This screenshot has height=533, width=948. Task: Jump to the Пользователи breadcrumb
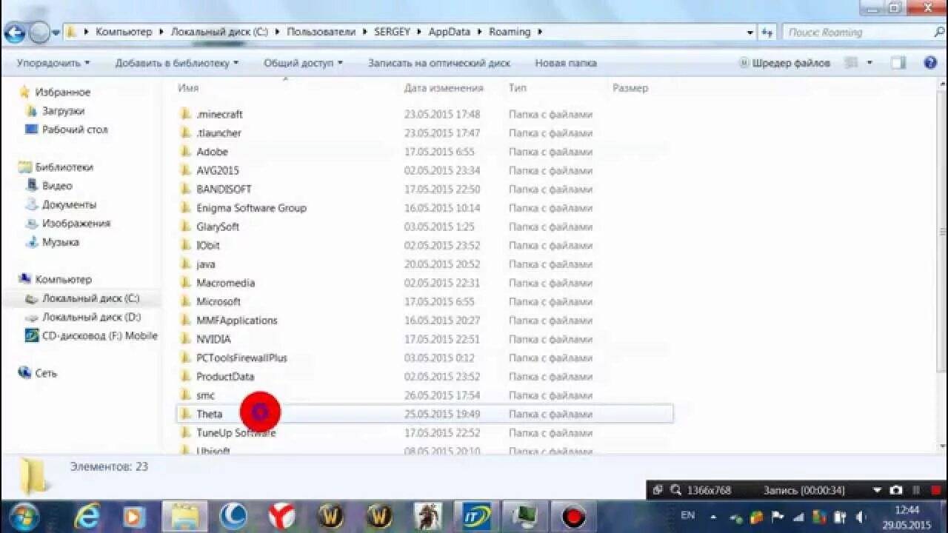[x=321, y=32]
